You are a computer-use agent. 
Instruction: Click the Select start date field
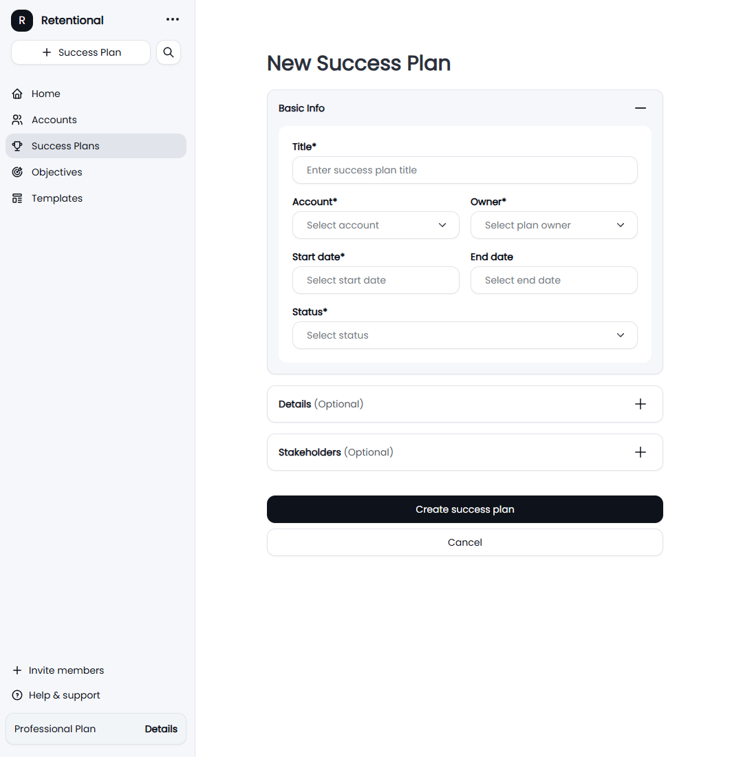coord(376,280)
